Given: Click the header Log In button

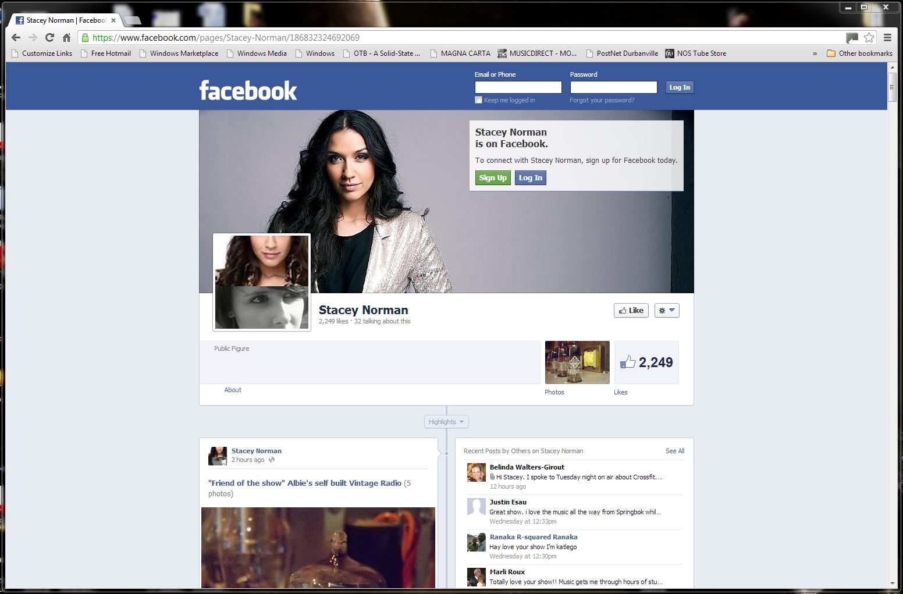Looking at the screenshot, I should coord(680,87).
